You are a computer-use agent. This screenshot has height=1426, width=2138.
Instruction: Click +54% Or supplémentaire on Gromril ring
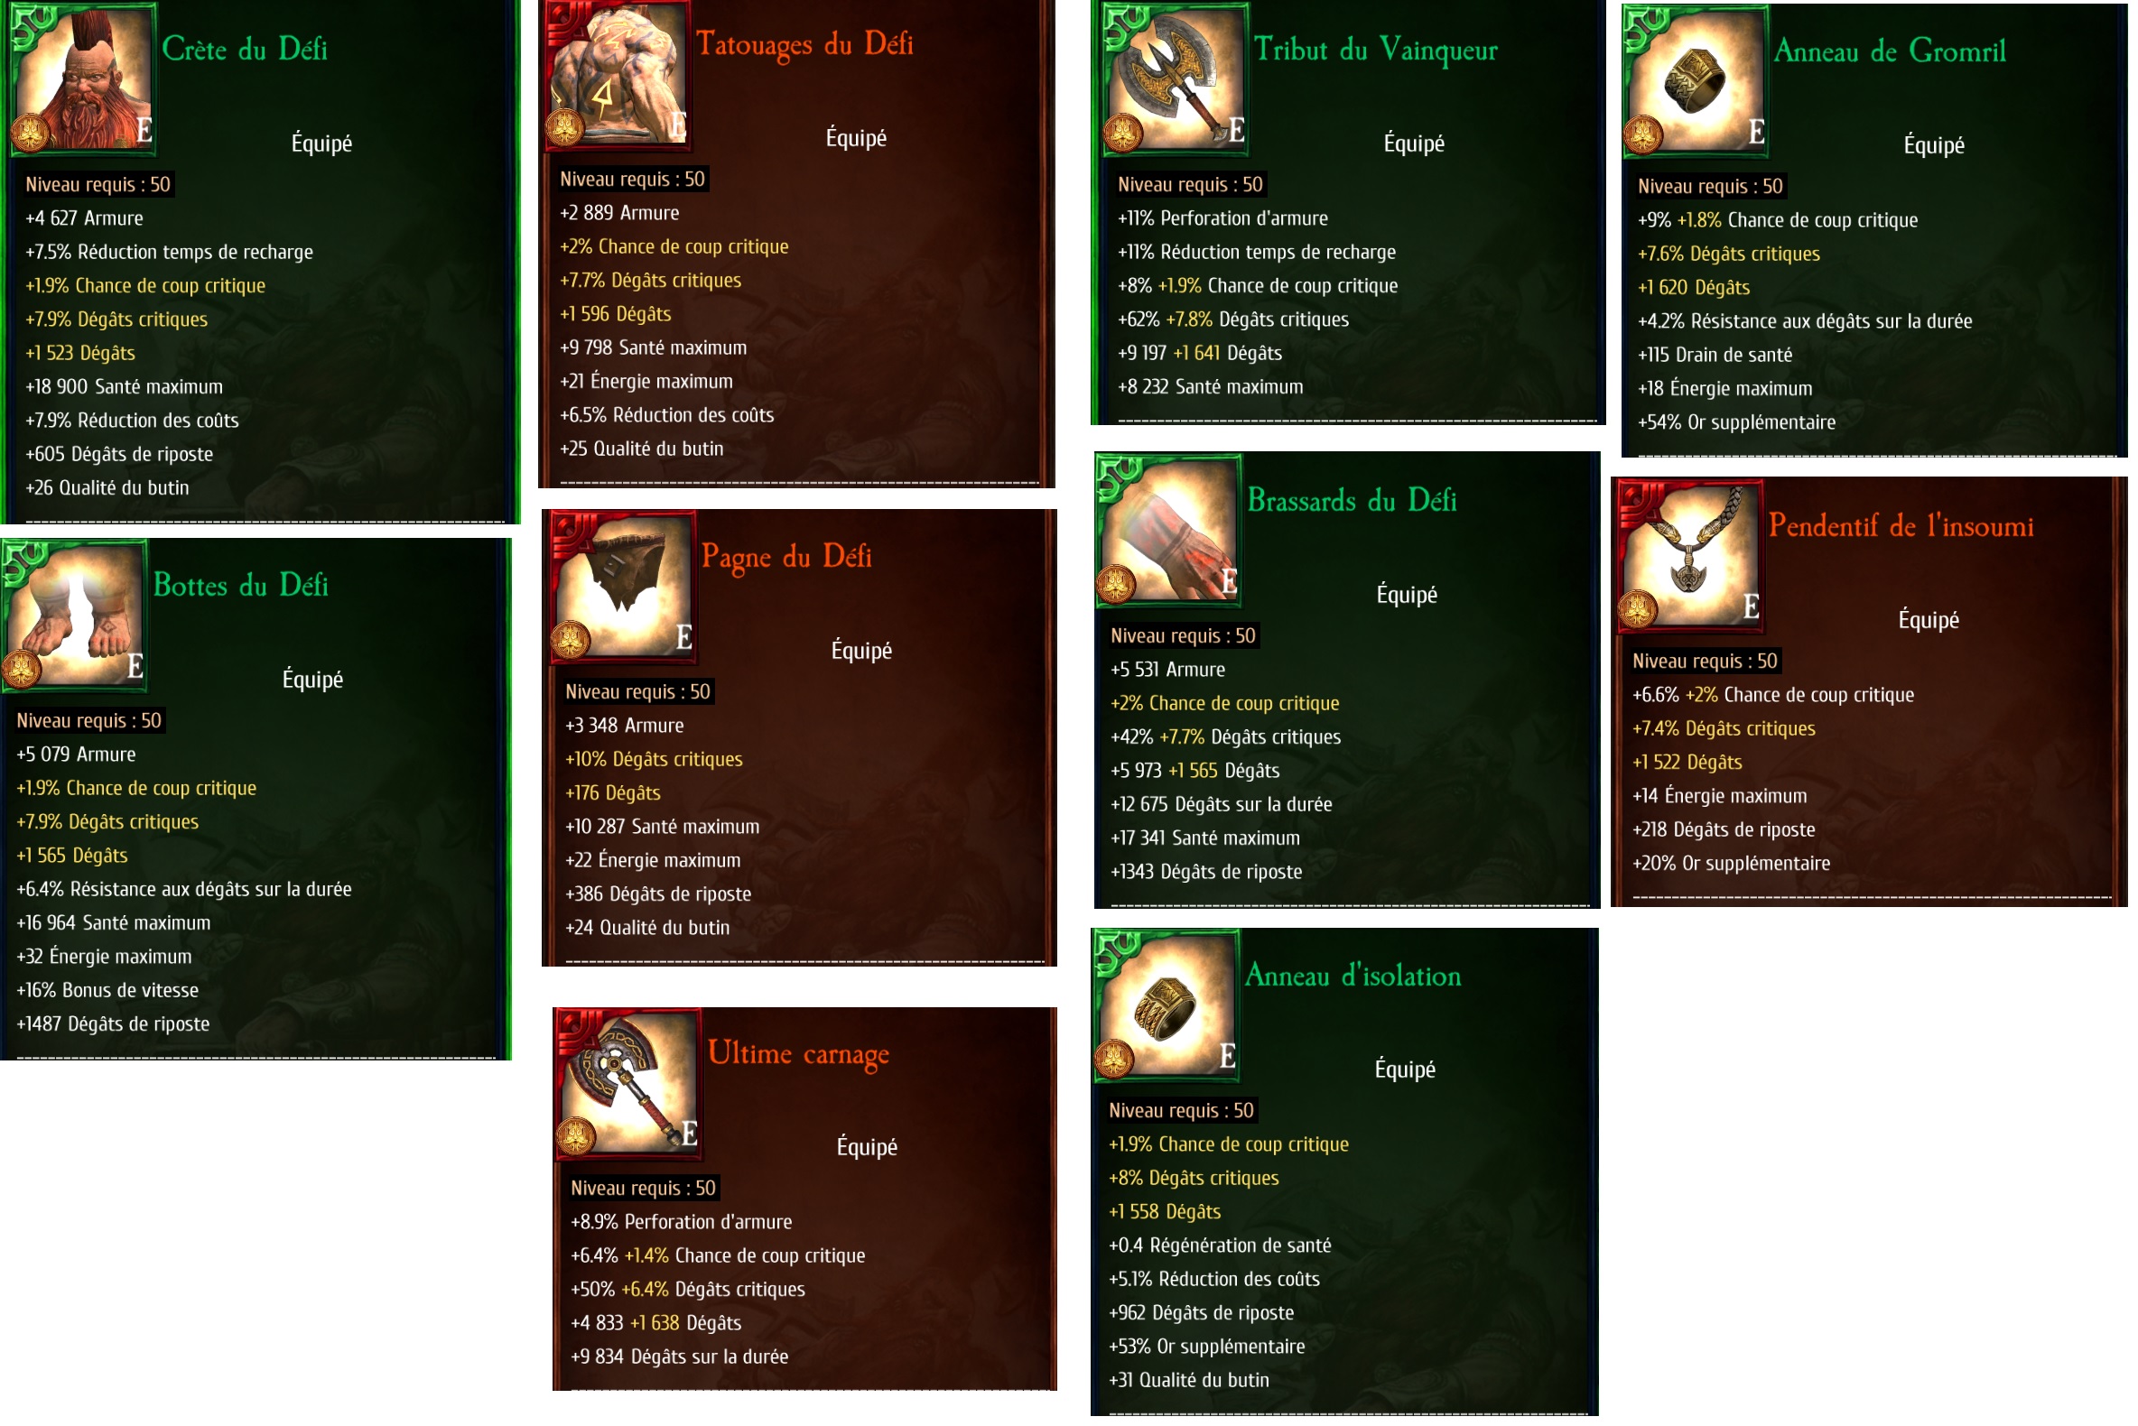click(1737, 422)
